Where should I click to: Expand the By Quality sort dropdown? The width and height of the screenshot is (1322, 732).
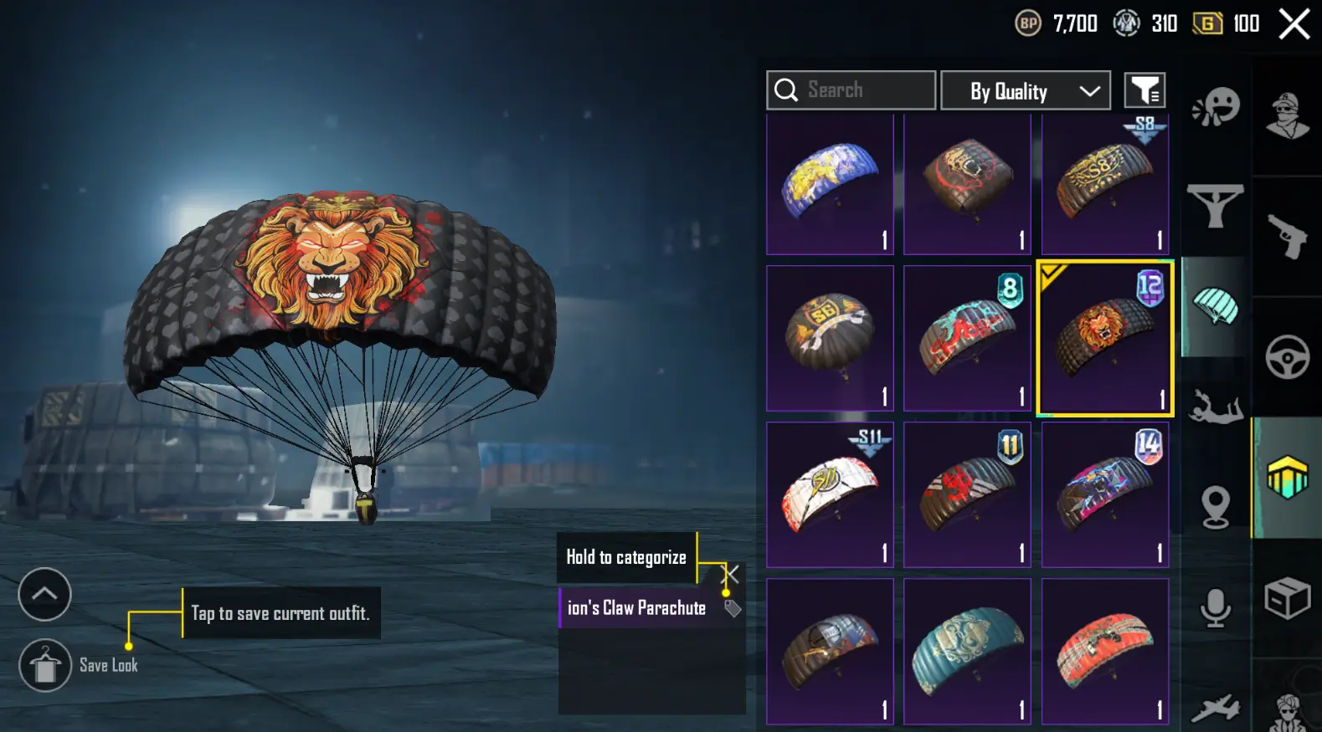[1026, 90]
